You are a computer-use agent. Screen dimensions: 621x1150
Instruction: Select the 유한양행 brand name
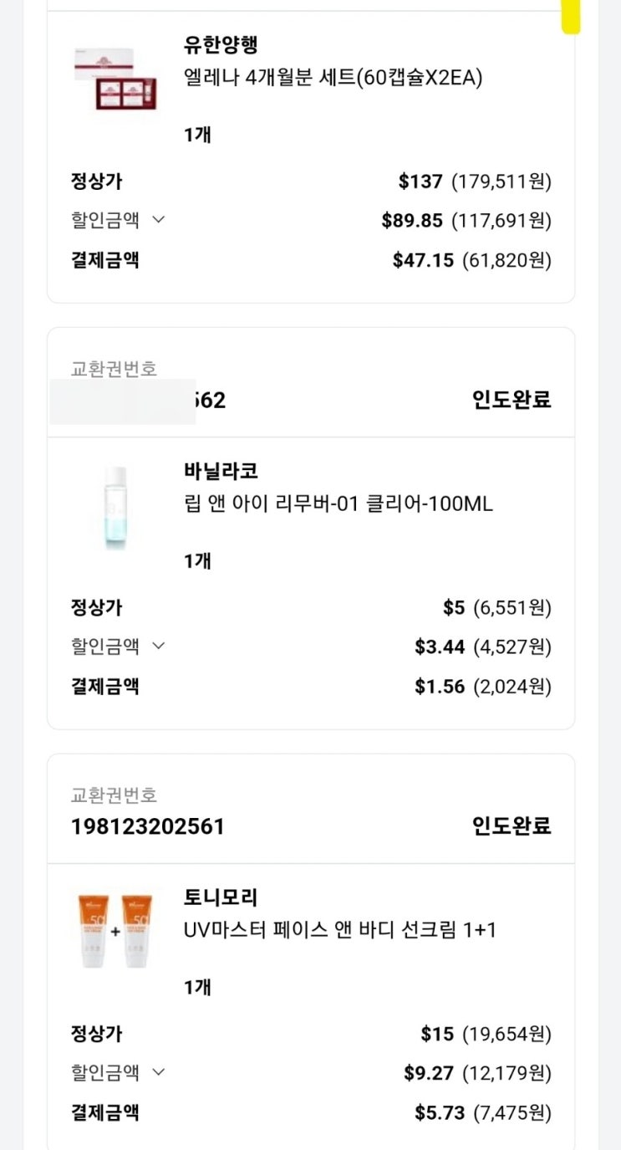tap(221, 44)
